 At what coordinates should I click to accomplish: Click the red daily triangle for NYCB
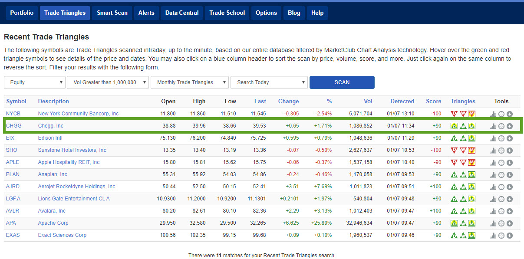tap(454, 114)
